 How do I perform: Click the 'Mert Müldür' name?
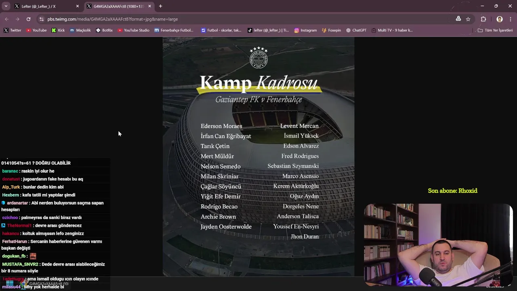(x=217, y=156)
